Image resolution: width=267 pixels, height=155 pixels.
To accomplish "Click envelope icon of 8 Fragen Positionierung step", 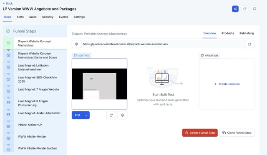I will coord(8,103).
